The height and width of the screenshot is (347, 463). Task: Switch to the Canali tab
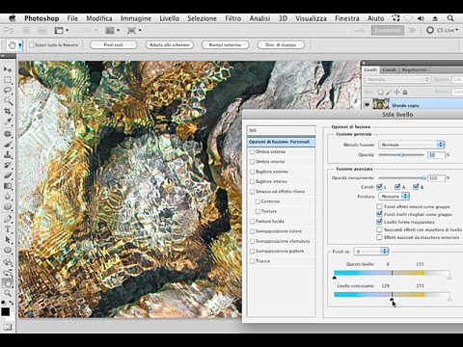(389, 69)
